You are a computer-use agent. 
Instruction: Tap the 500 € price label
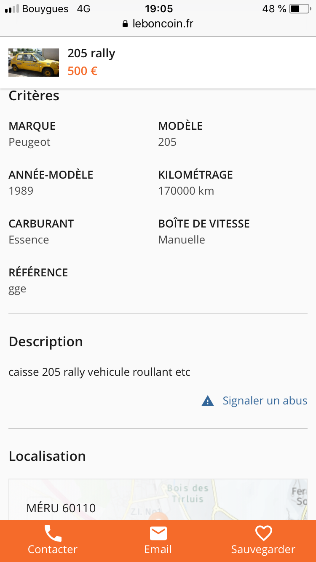83,71
